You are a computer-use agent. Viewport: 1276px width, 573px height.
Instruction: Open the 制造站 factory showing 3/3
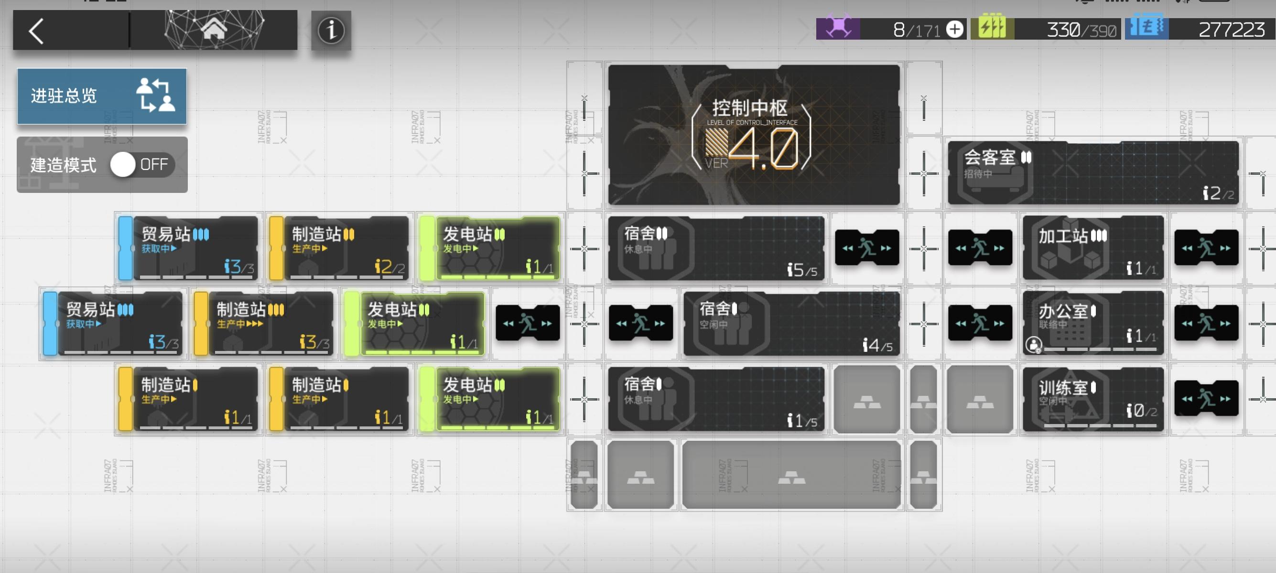click(263, 324)
